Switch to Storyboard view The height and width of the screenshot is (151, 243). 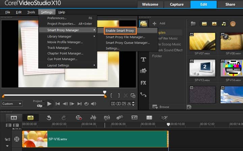[x=13, y=118]
